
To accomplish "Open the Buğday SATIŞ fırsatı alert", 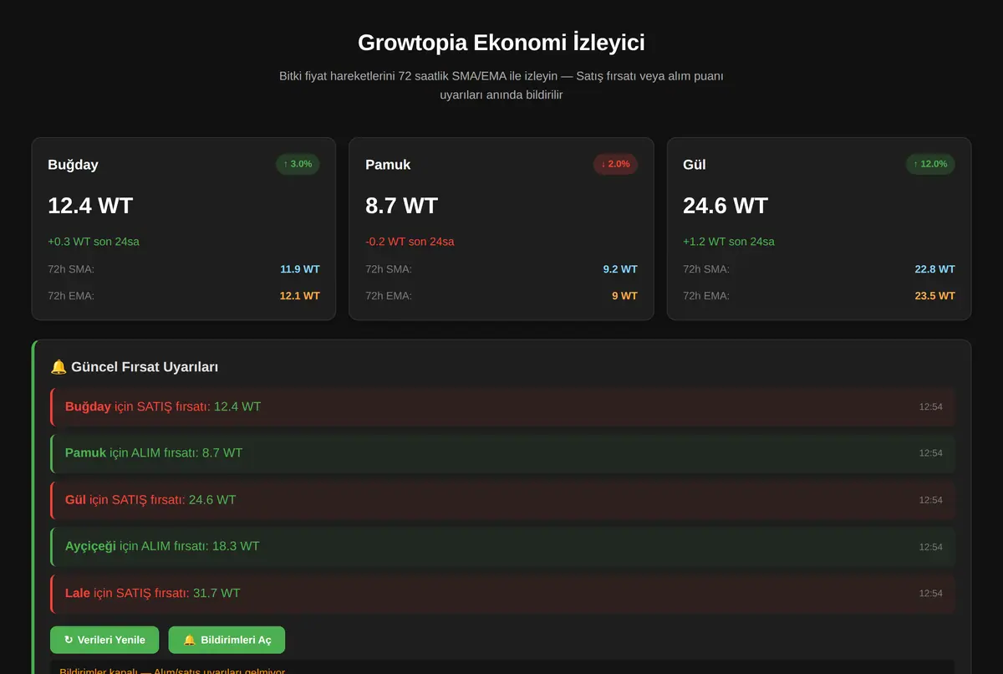I will (x=502, y=406).
